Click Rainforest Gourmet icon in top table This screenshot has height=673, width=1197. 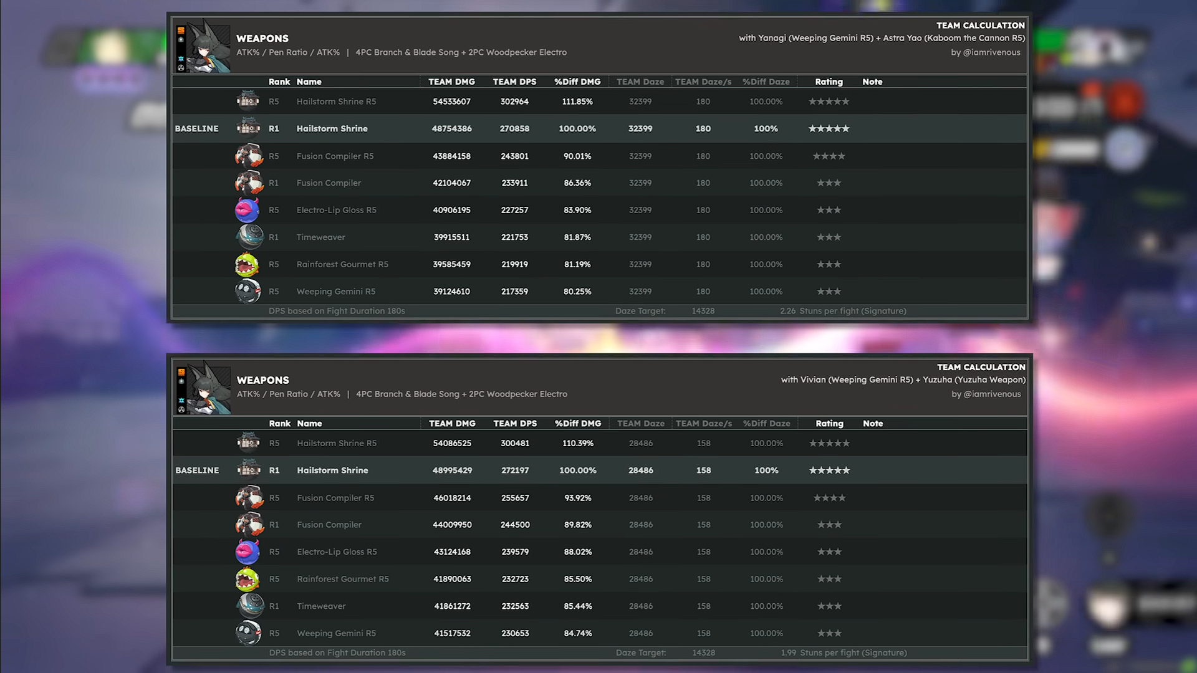click(247, 264)
